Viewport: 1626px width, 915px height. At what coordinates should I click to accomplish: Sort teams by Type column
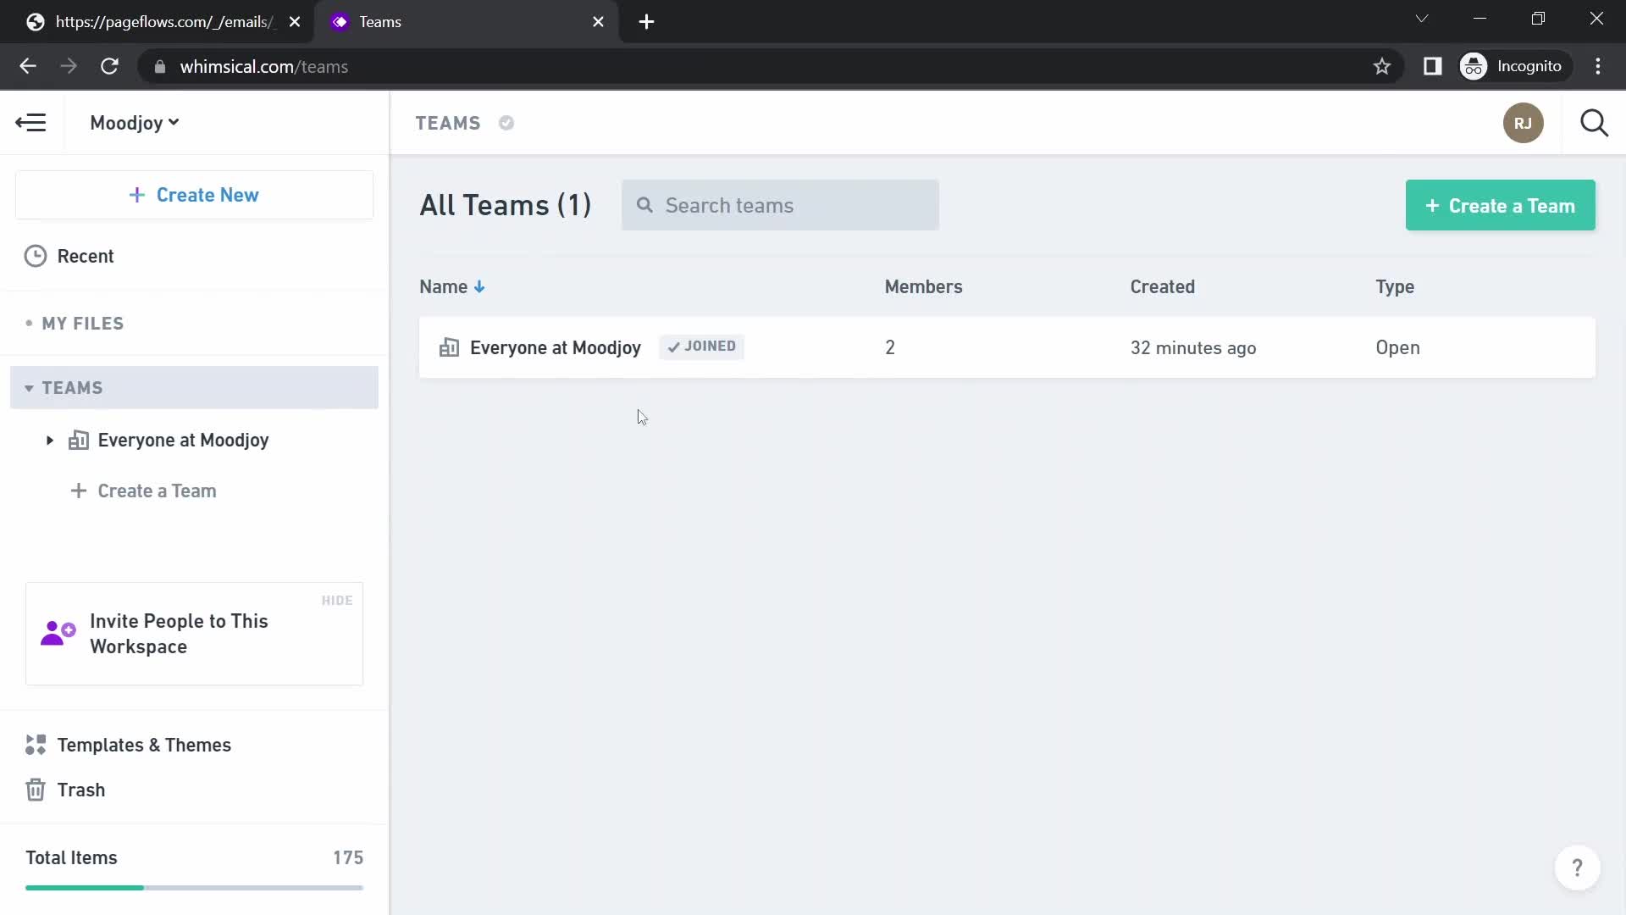pyautogui.click(x=1394, y=287)
